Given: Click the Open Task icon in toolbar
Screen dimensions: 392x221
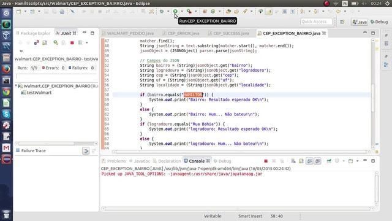Looking at the screenshot, I should coord(236,11).
